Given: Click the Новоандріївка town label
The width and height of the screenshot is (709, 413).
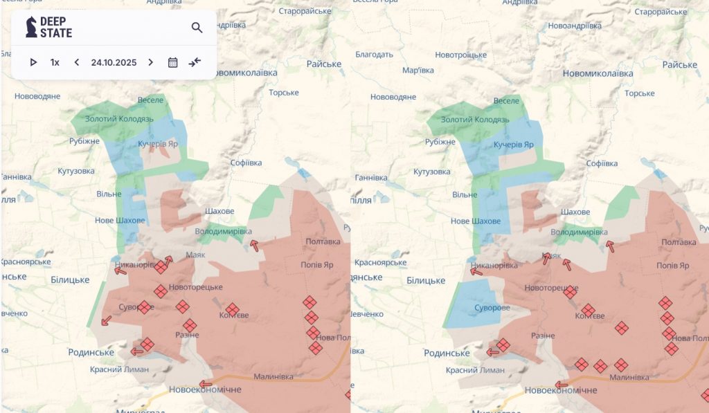Looking at the screenshot, I should click(x=574, y=26).
